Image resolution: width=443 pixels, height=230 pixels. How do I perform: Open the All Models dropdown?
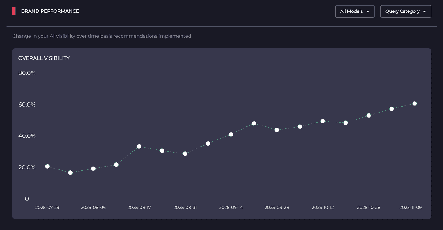355,11
